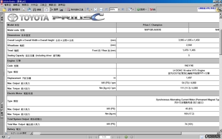Click the page size 8.27 x 11.69 label
The image size is (222, 139).
coord(19,133)
